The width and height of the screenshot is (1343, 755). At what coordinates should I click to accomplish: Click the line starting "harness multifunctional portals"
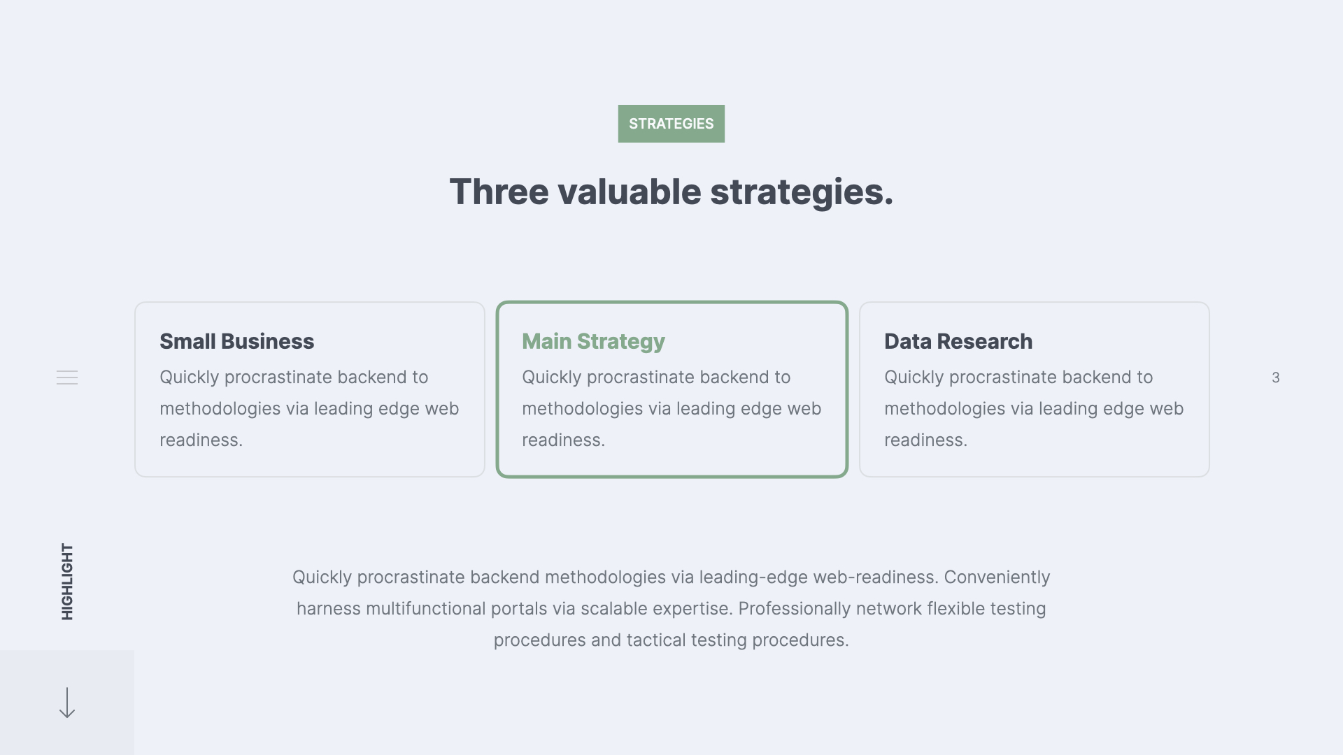coord(671,609)
